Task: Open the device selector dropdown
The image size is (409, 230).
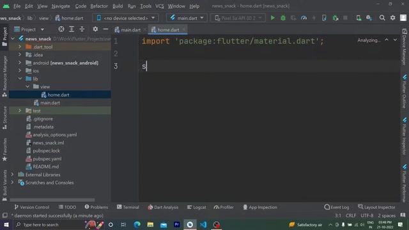Action: pyautogui.click(x=125, y=18)
